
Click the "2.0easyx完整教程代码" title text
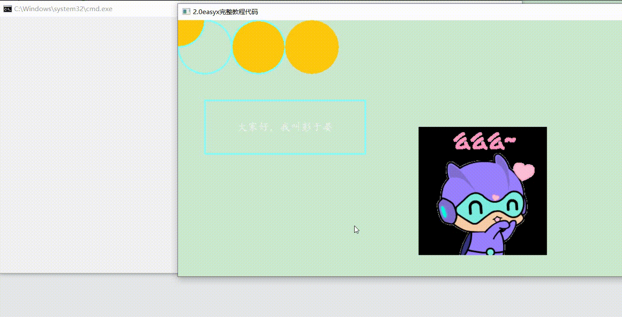225,12
